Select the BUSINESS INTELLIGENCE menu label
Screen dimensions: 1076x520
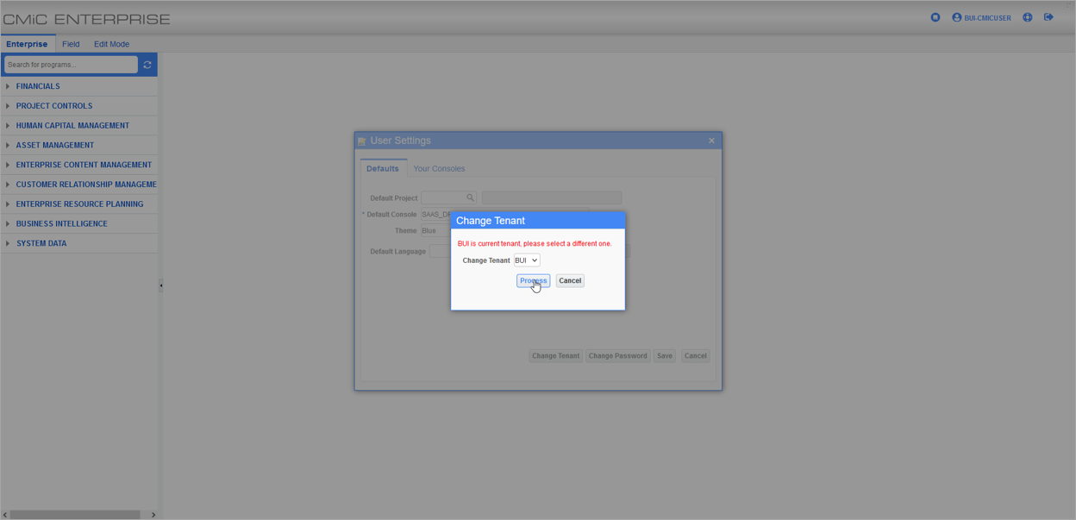tap(62, 224)
